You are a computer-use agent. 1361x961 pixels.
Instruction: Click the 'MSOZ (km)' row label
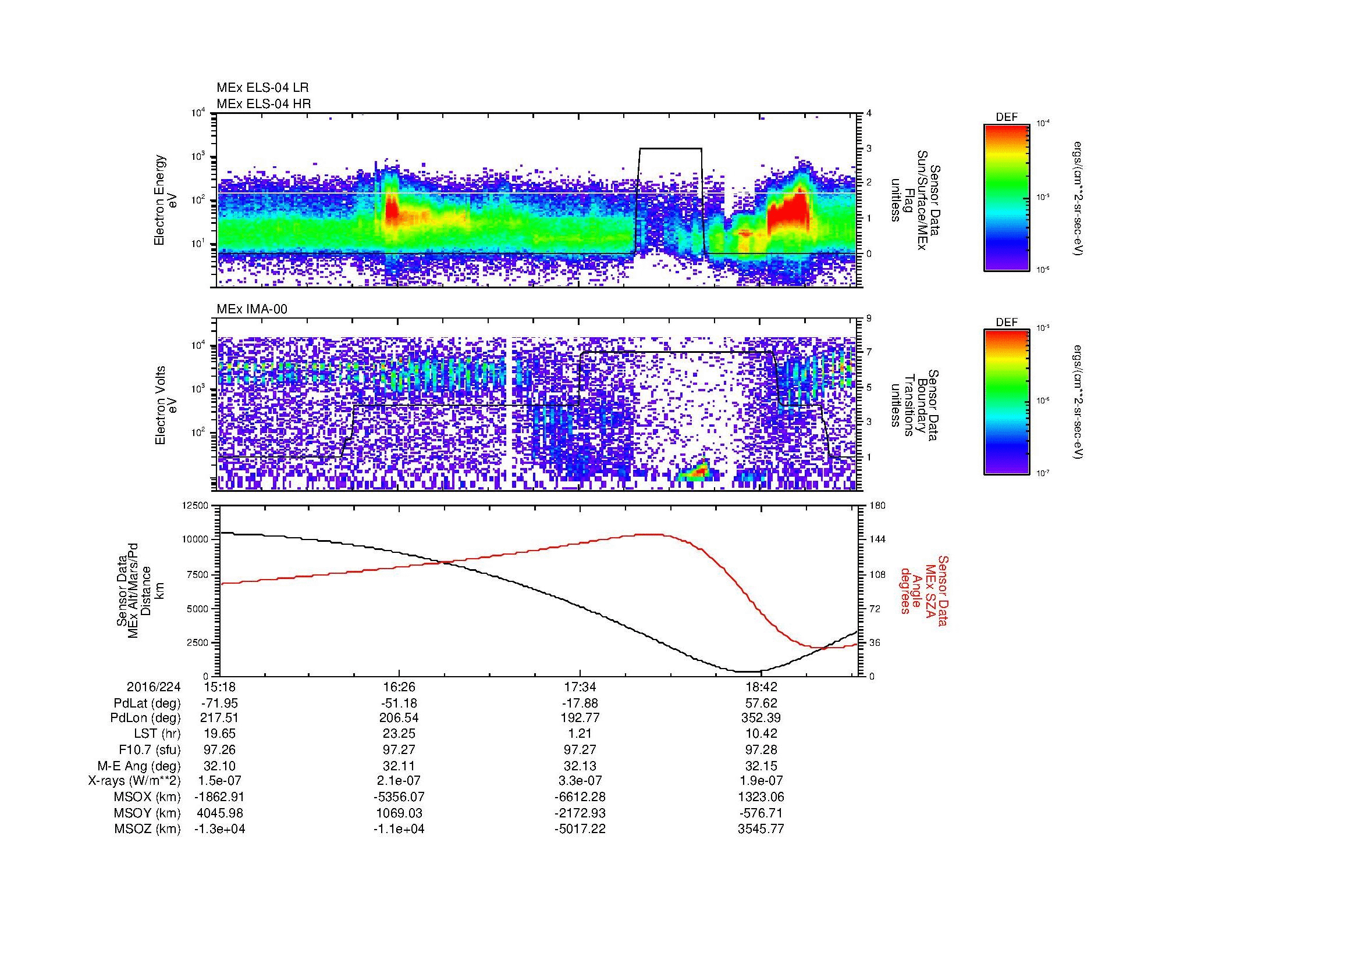(x=148, y=829)
